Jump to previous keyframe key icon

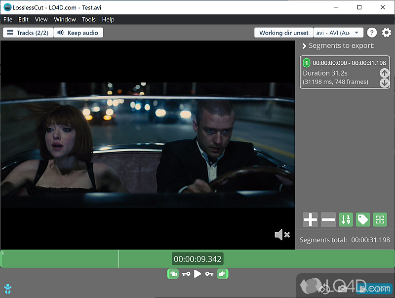pos(186,274)
